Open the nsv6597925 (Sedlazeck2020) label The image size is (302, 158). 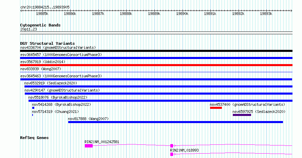tap(259, 112)
